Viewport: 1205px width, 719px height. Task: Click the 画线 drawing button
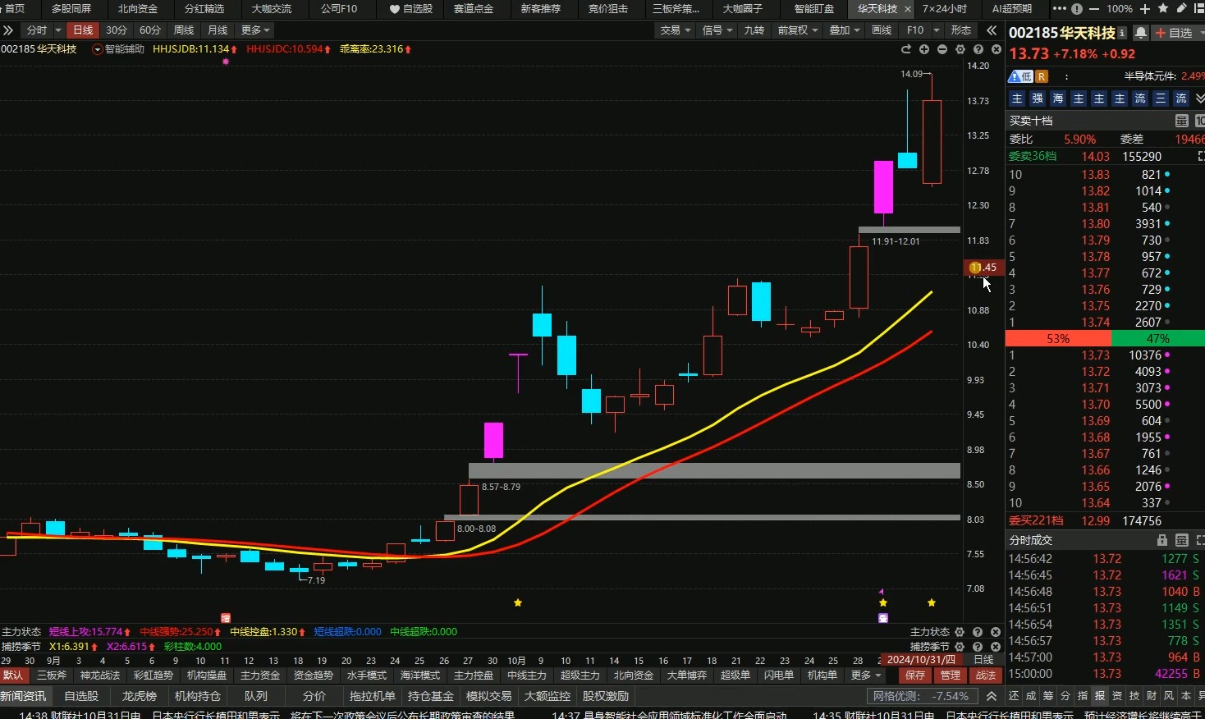pyautogui.click(x=882, y=30)
